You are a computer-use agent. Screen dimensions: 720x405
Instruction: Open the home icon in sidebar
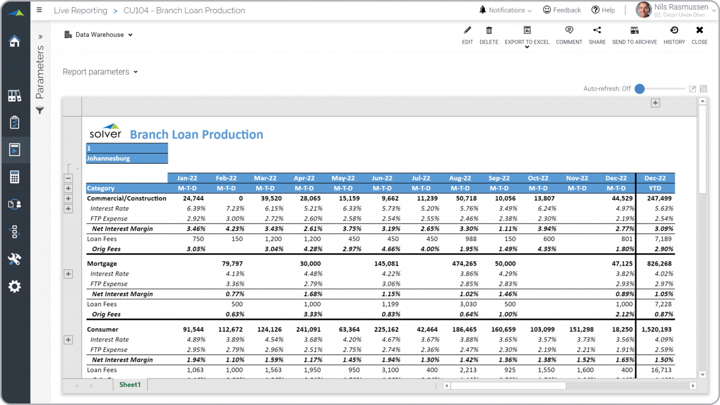point(15,41)
